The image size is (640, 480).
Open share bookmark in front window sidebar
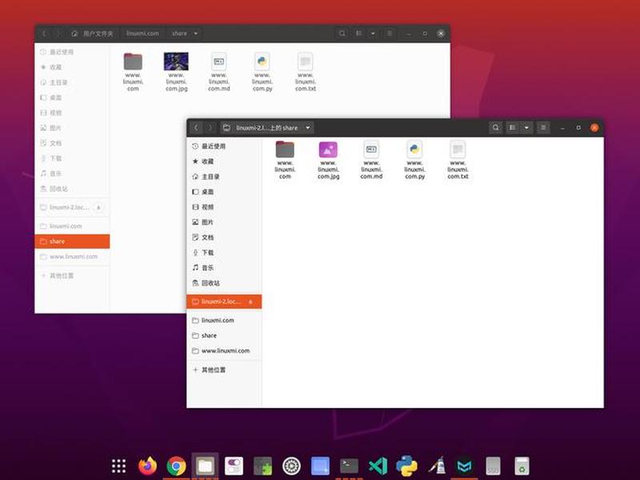tap(224, 335)
